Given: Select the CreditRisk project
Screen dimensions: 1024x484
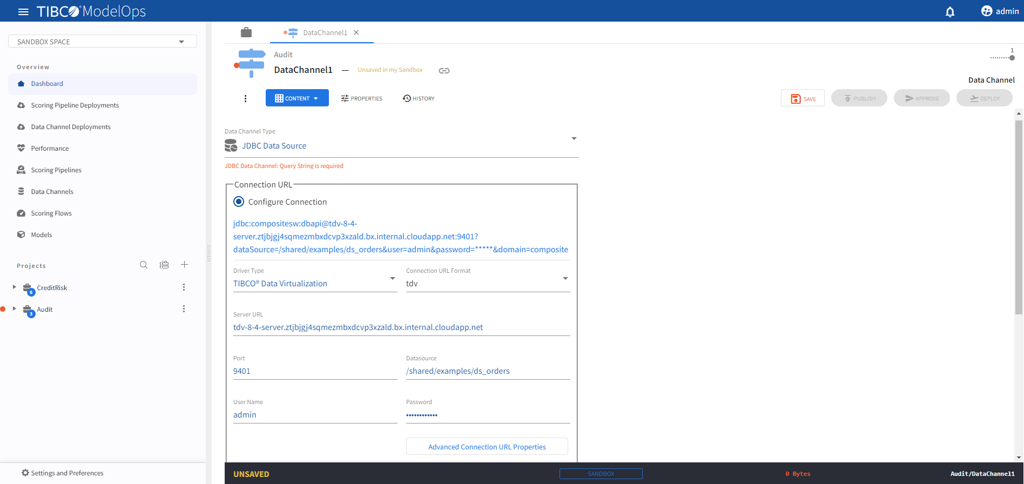Looking at the screenshot, I should 52,288.
